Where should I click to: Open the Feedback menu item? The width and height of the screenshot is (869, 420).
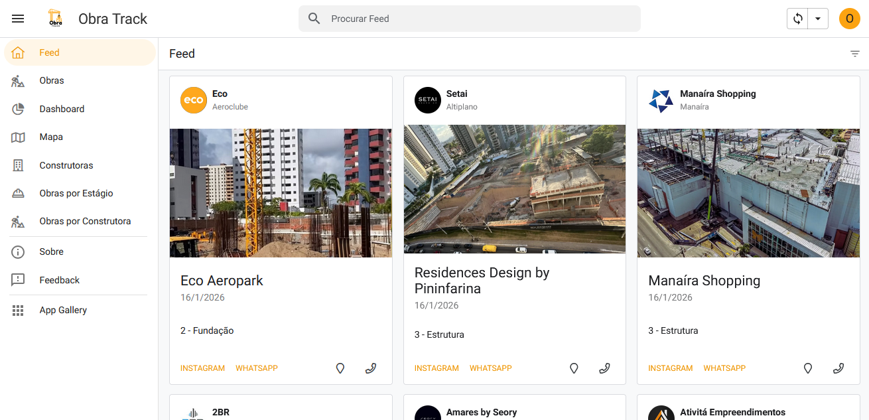coord(60,279)
